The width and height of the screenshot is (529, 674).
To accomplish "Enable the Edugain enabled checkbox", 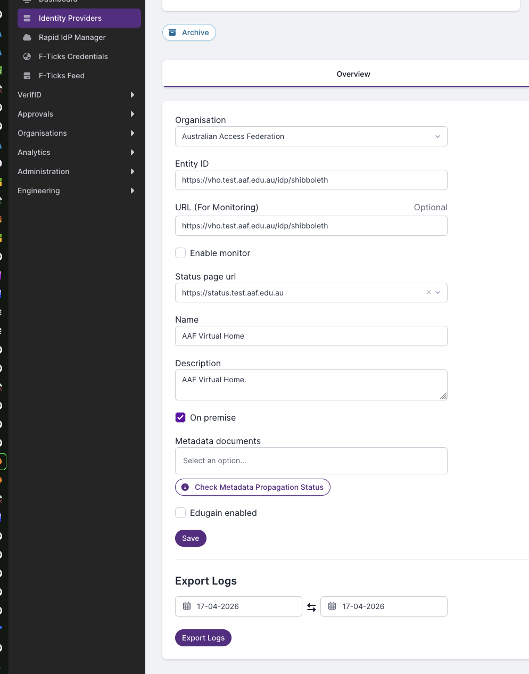I will [180, 513].
